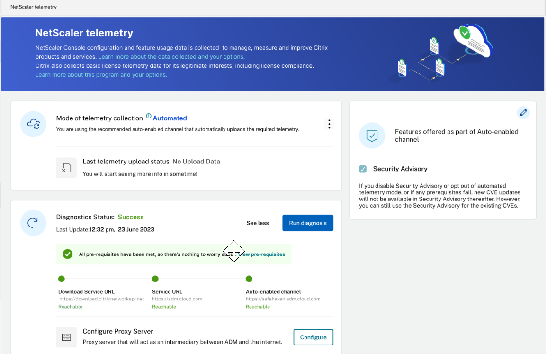547x354 pixels.
Task: Click the info icon next to Automated
Action: 149,116
